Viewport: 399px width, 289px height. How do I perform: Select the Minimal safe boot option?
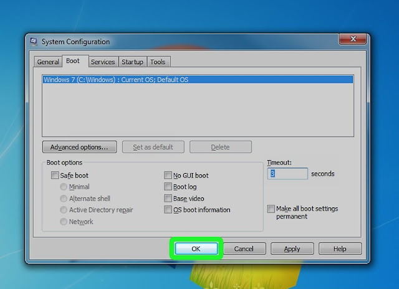pos(64,187)
